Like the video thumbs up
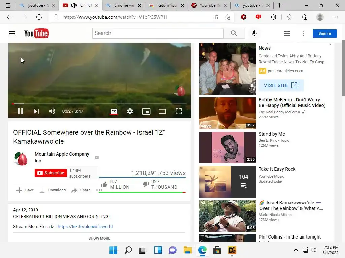Screen dimensions: 345x258 tap(104, 184)
